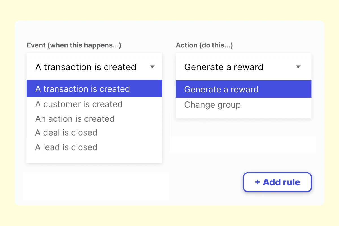Image resolution: width=339 pixels, height=226 pixels.
Task: Select highlighted 'Generate a reward' option
Action: pos(221,89)
